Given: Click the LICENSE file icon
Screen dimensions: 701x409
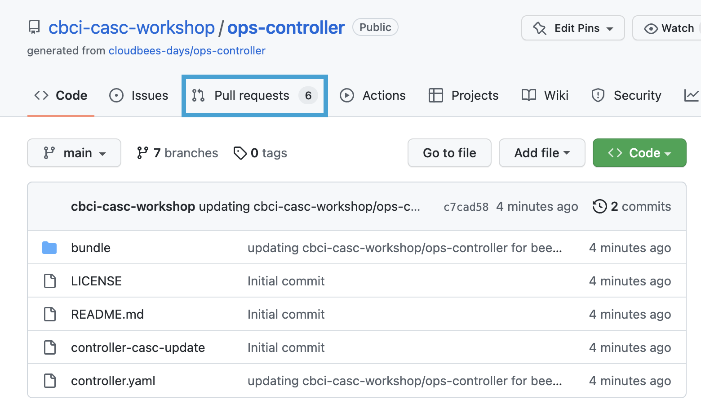Looking at the screenshot, I should click(50, 281).
